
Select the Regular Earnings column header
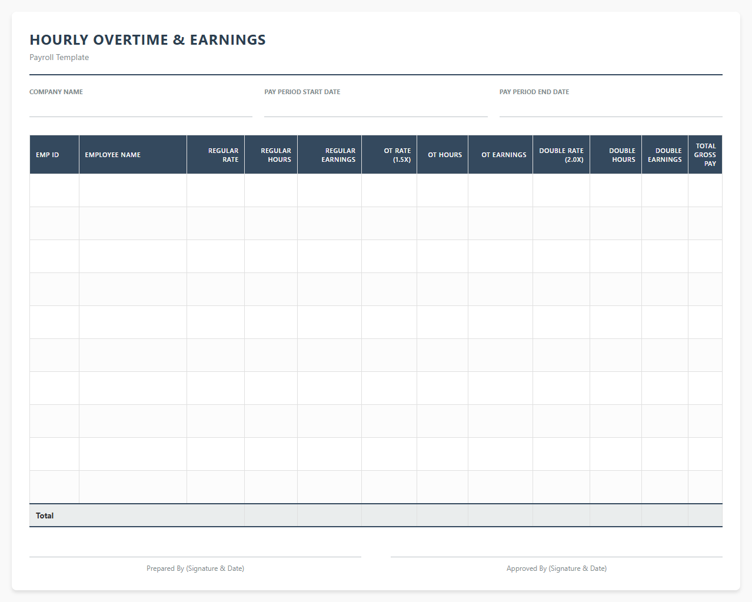coord(330,155)
